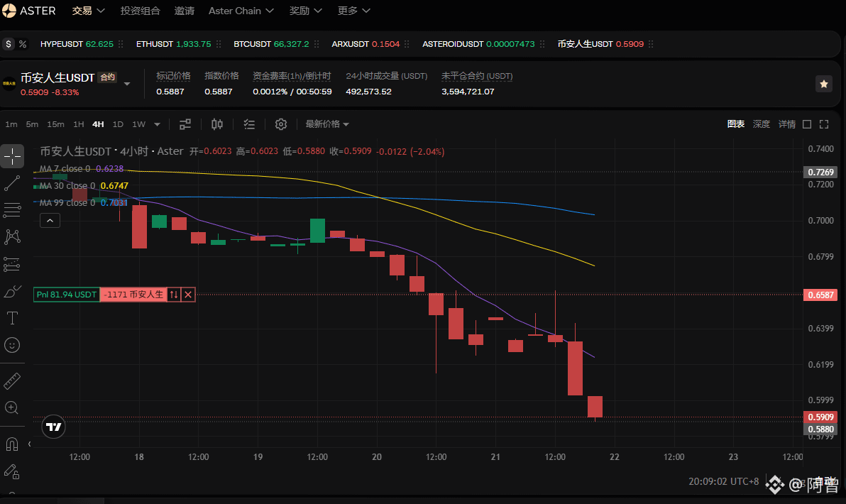Image resolution: width=846 pixels, height=504 pixels.
Task: Switch to the 详情 tab
Action: tap(786, 124)
